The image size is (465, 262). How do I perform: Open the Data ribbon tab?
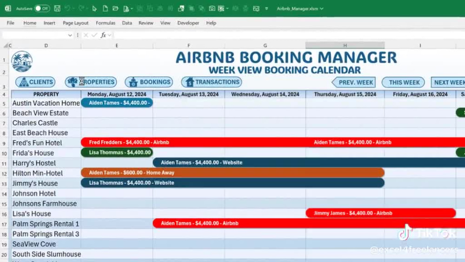127,23
